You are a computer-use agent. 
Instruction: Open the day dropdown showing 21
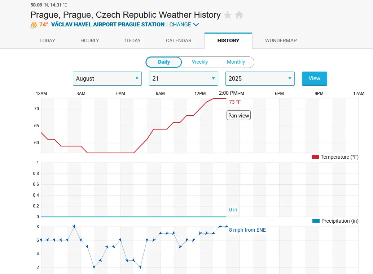click(183, 78)
